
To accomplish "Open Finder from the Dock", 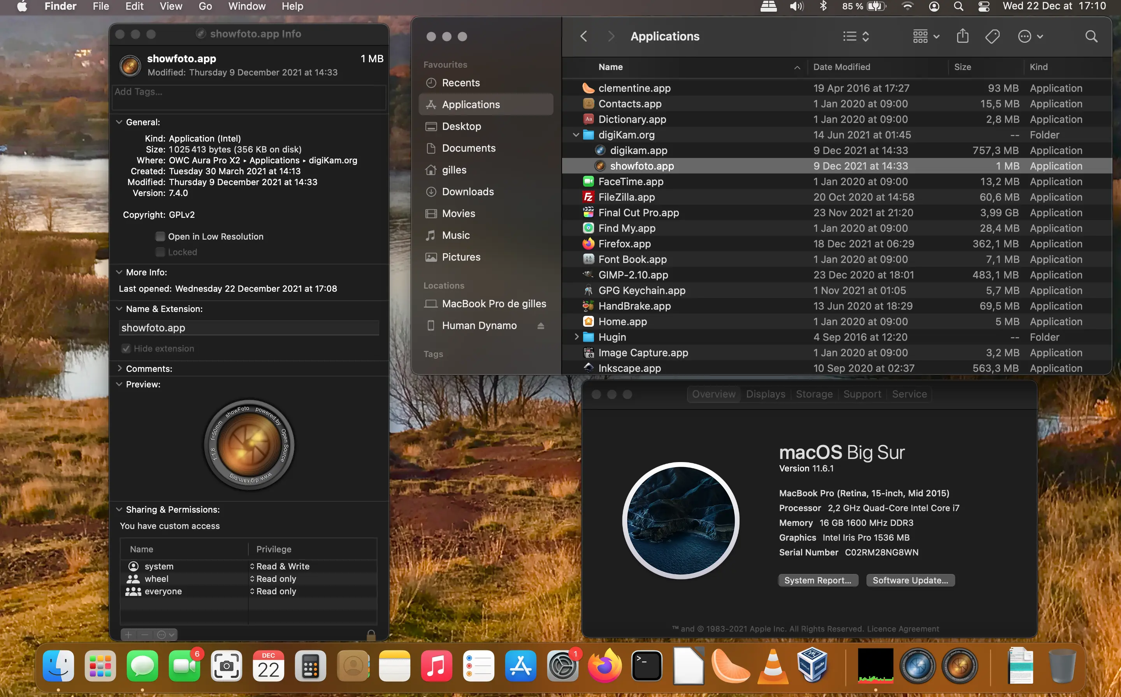I will (x=58, y=665).
